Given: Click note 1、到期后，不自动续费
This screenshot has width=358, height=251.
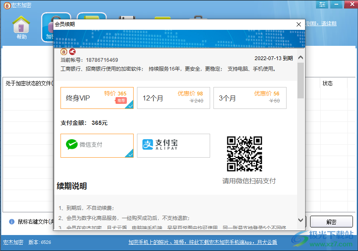Looking at the screenshot, I should coord(86,208).
